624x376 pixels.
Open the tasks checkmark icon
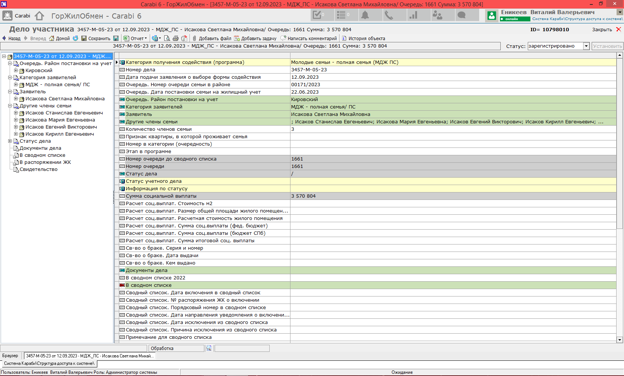(318, 15)
